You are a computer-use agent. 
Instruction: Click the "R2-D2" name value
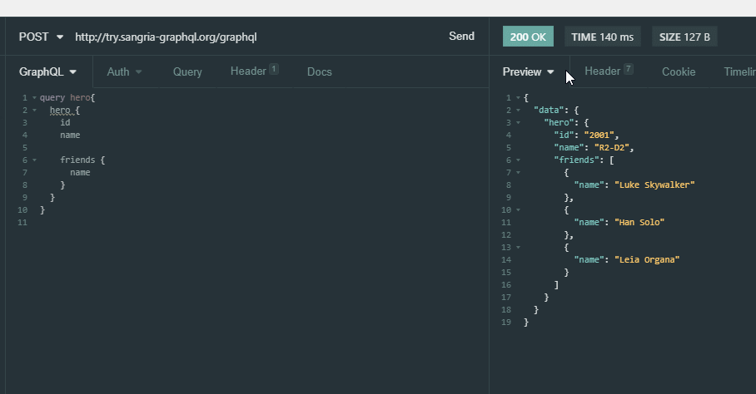coord(611,148)
